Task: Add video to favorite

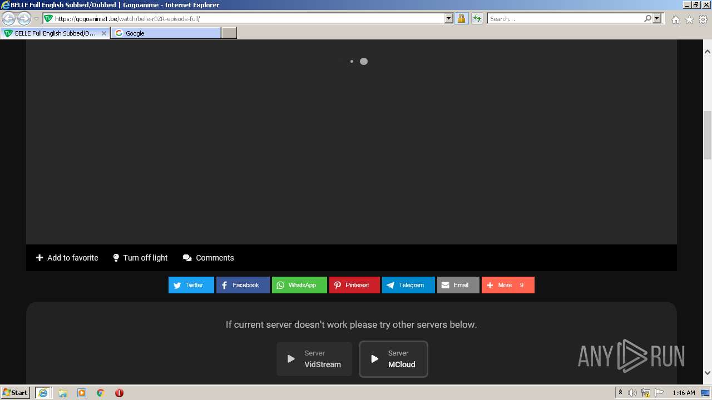Action: (67, 258)
